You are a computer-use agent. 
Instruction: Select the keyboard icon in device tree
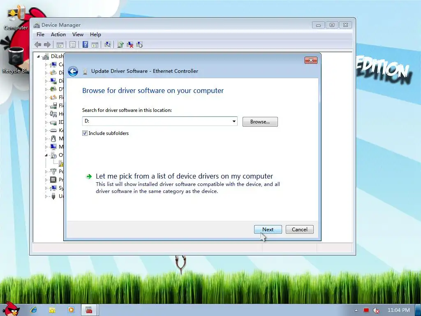[x=53, y=130]
